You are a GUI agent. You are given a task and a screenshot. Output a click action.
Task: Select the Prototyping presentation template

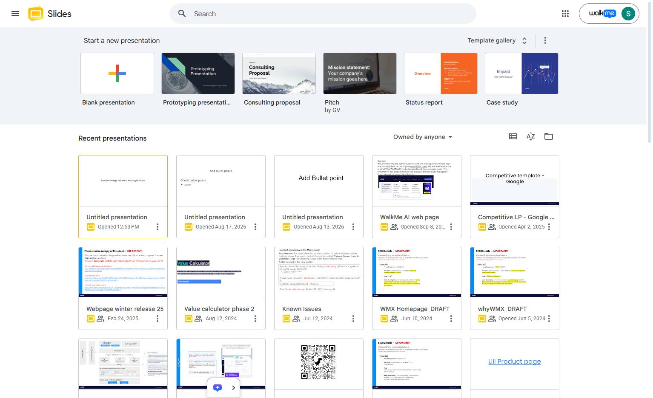pyautogui.click(x=198, y=73)
